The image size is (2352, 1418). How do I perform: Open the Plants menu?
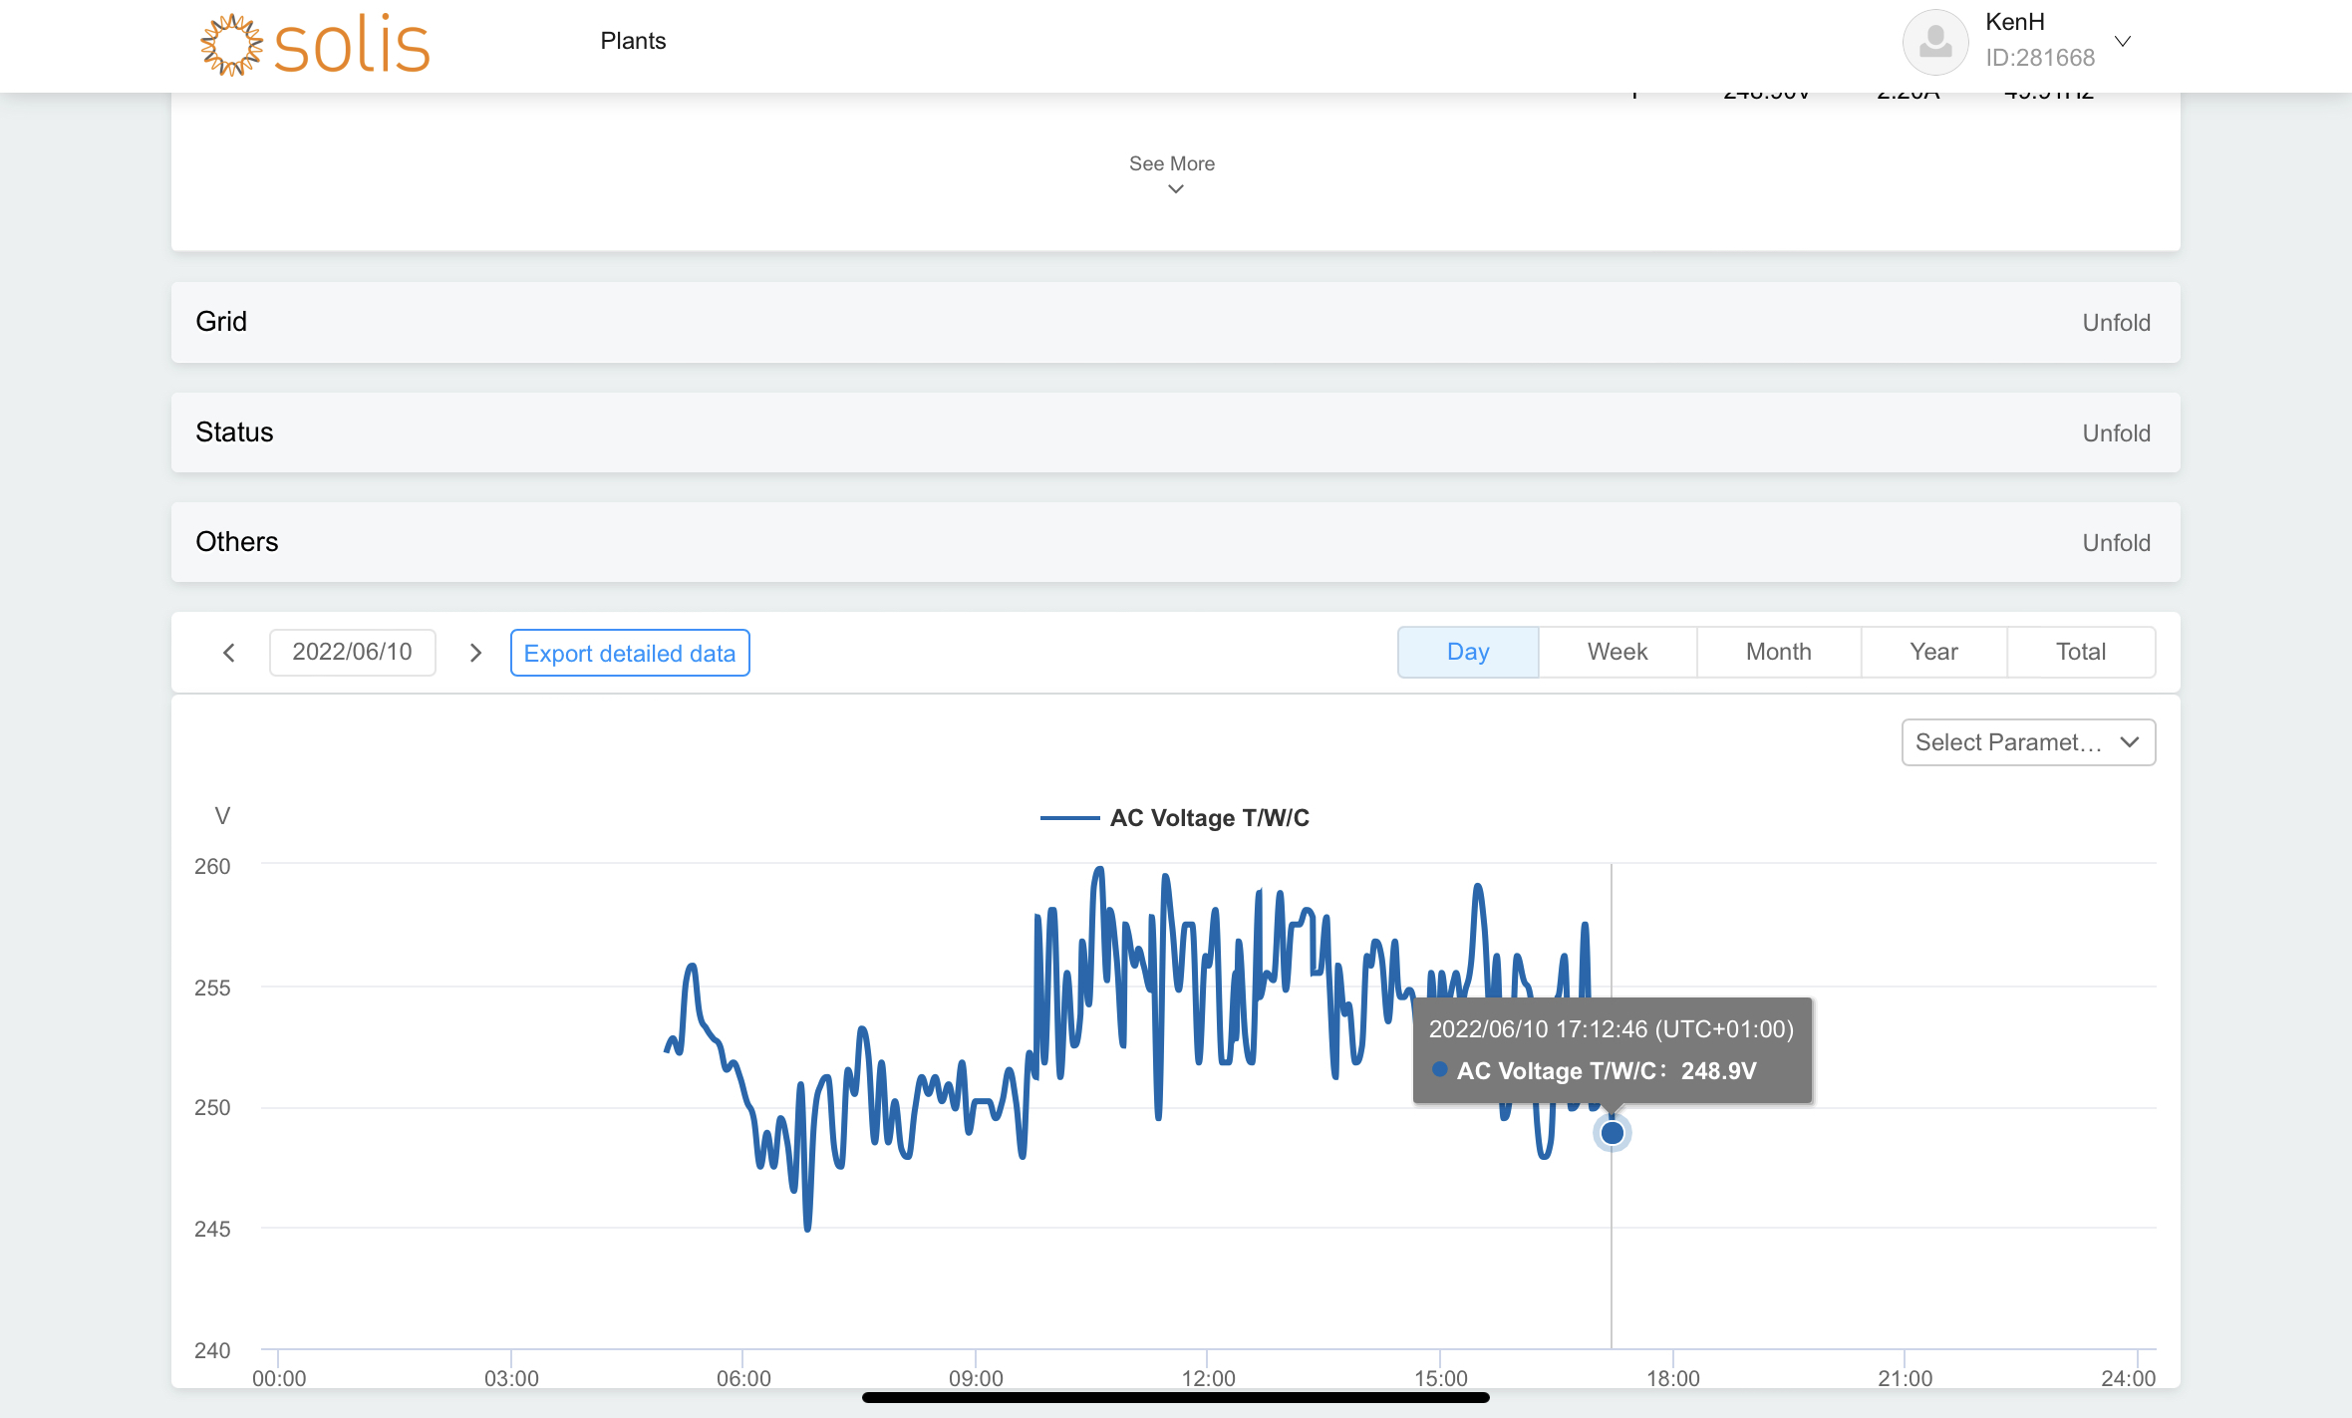(633, 41)
